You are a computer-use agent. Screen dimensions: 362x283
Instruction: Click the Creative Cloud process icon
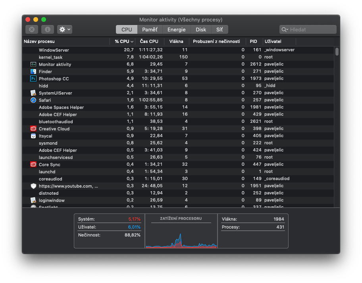click(33, 129)
